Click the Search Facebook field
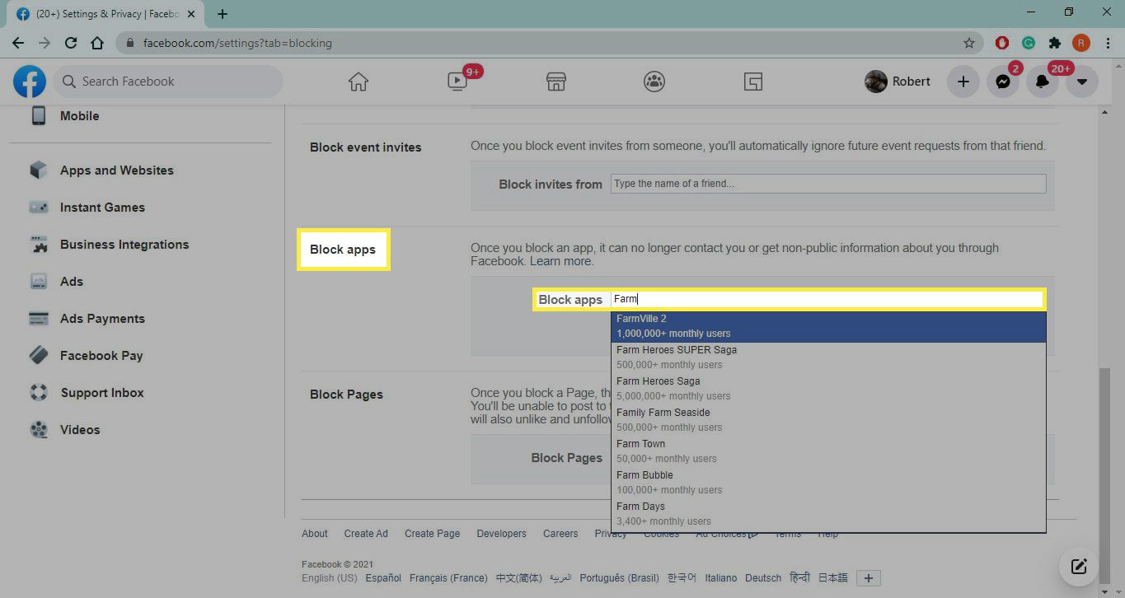The image size is (1125, 598). point(169,82)
